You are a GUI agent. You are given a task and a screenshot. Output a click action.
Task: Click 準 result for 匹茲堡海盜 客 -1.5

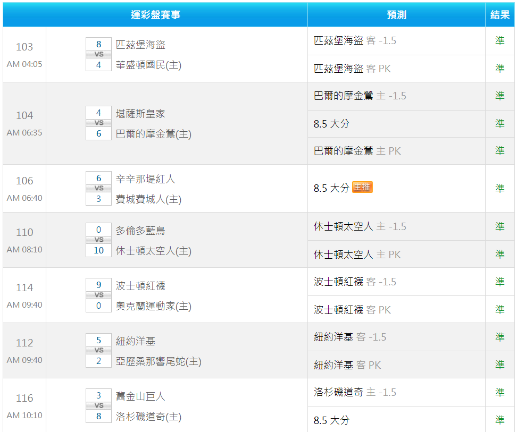click(x=500, y=40)
